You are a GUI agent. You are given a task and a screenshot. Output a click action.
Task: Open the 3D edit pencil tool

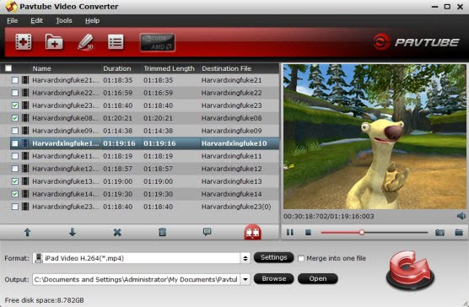coord(85,41)
